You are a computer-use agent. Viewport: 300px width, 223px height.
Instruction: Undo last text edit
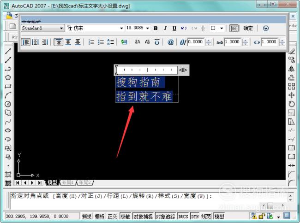(184, 28)
